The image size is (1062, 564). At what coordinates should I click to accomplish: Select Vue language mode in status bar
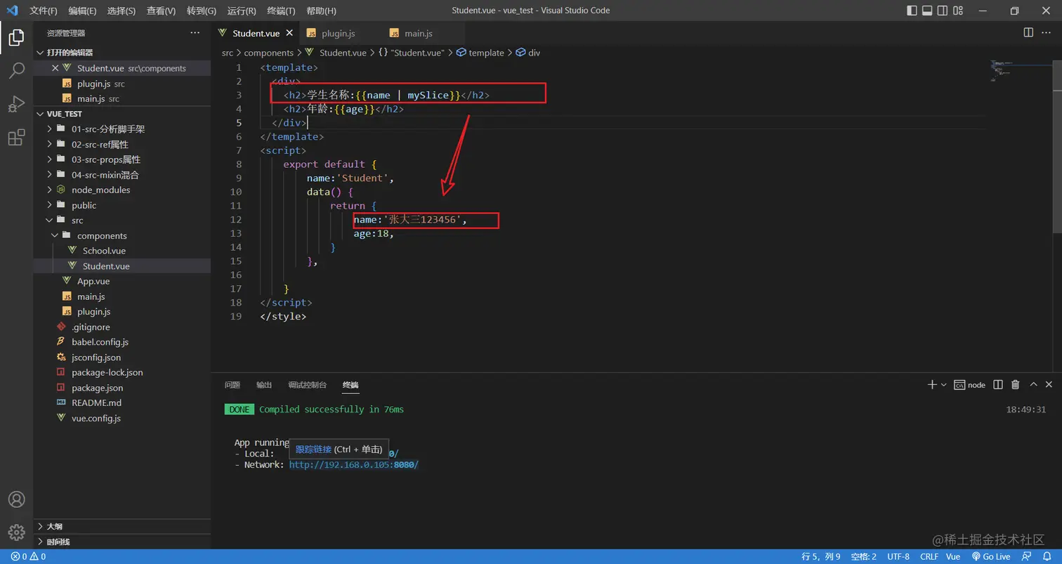point(953,556)
